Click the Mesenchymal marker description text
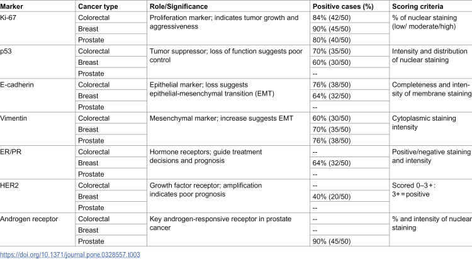 pyautogui.click(x=222, y=118)
